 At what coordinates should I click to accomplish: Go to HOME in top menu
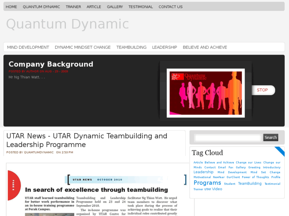click(11, 7)
